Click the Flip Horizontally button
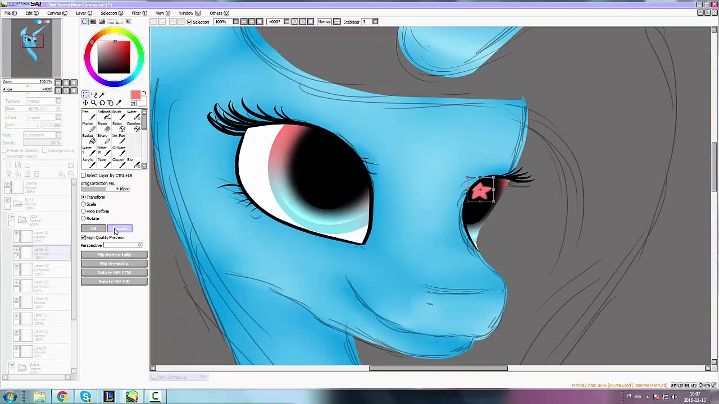719x404 pixels. (x=114, y=255)
